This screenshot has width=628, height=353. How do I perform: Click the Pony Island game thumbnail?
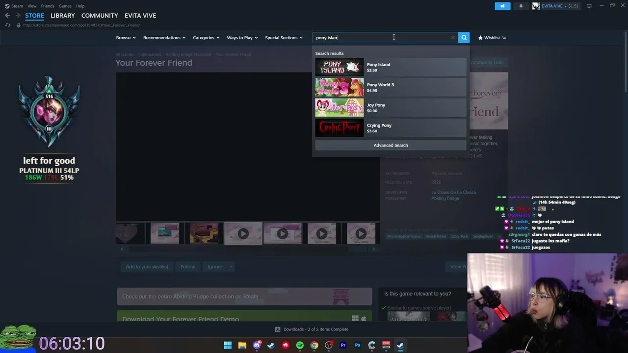point(340,67)
